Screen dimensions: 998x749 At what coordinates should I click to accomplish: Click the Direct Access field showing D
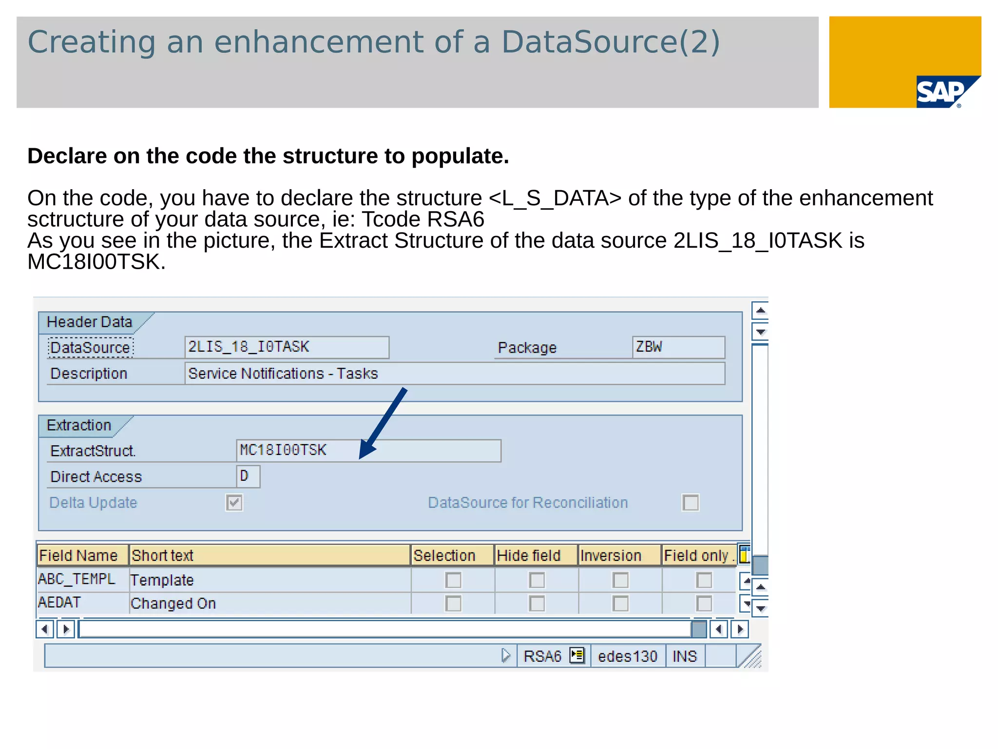click(x=249, y=476)
